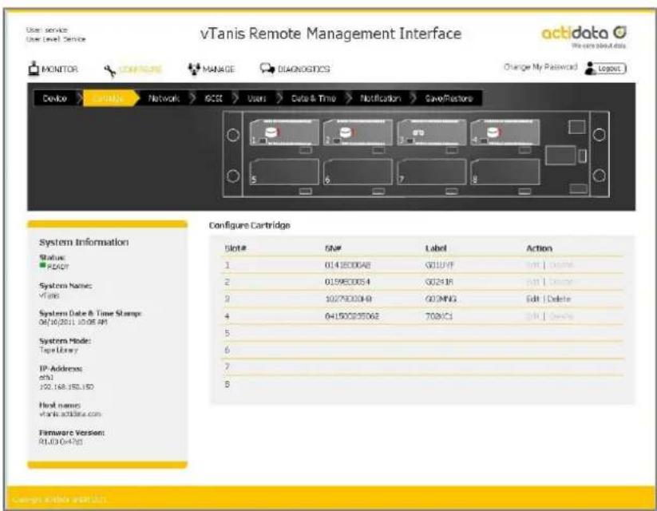
Task: Open the Date & Time tab
Action: click(x=314, y=98)
